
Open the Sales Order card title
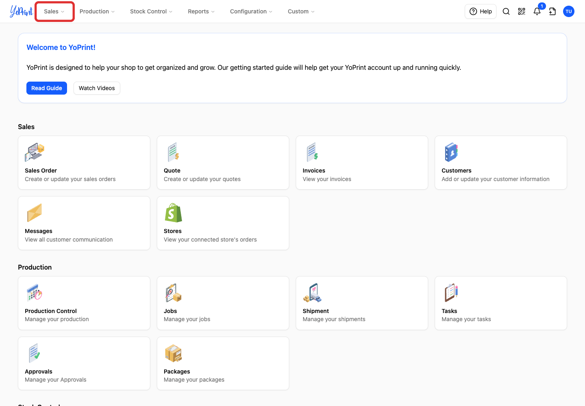(x=41, y=171)
